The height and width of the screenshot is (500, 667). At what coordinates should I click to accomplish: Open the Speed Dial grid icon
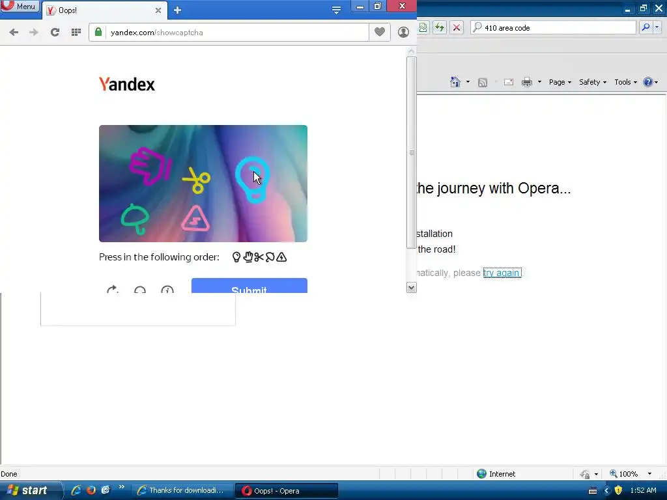[76, 33]
